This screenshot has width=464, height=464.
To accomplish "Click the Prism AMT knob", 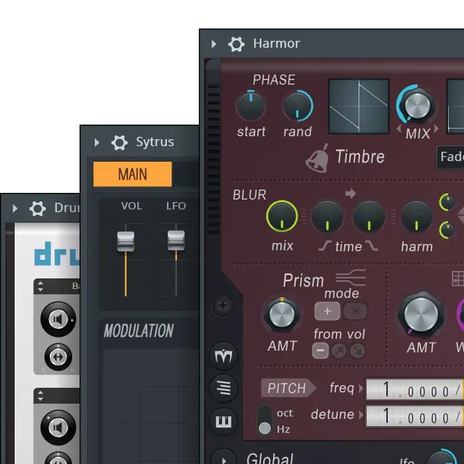I will click(282, 314).
